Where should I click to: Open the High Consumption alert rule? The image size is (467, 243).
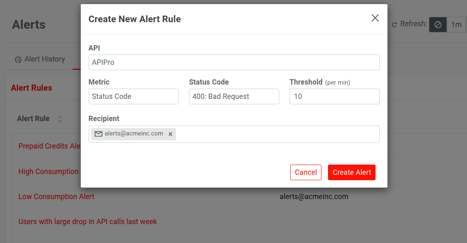click(48, 172)
